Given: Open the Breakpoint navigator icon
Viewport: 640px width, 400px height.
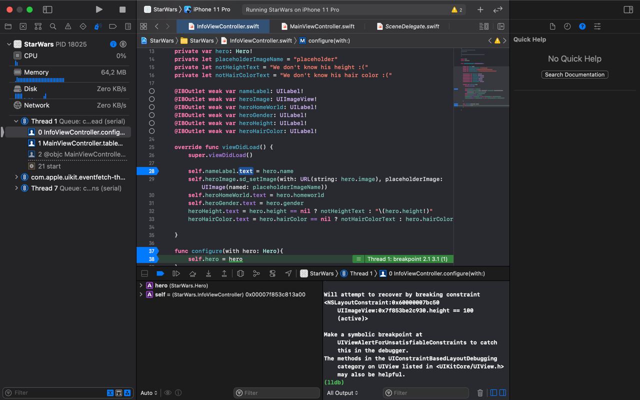Looking at the screenshot, I should pyautogui.click(x=113, y=26).
